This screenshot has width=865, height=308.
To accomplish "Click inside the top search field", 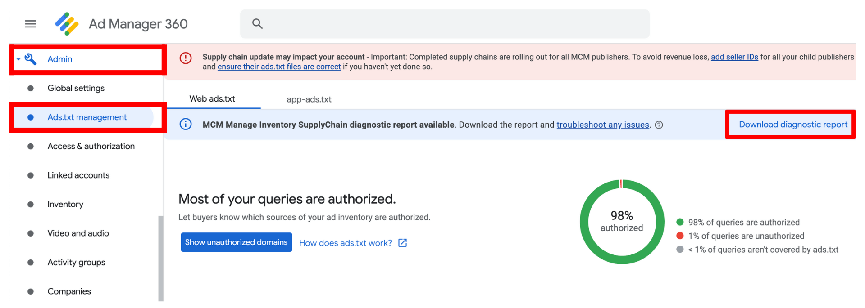I will click(x=451, y=24).
